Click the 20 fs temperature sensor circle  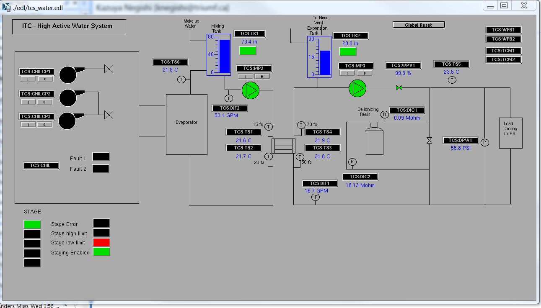(269, 157)
